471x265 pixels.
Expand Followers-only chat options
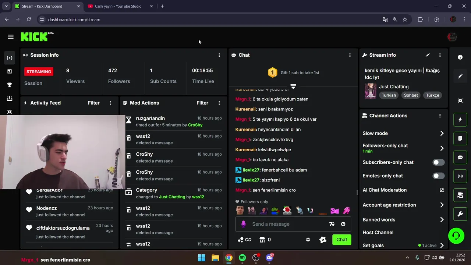pyautogui.click(x=442, y=148)
